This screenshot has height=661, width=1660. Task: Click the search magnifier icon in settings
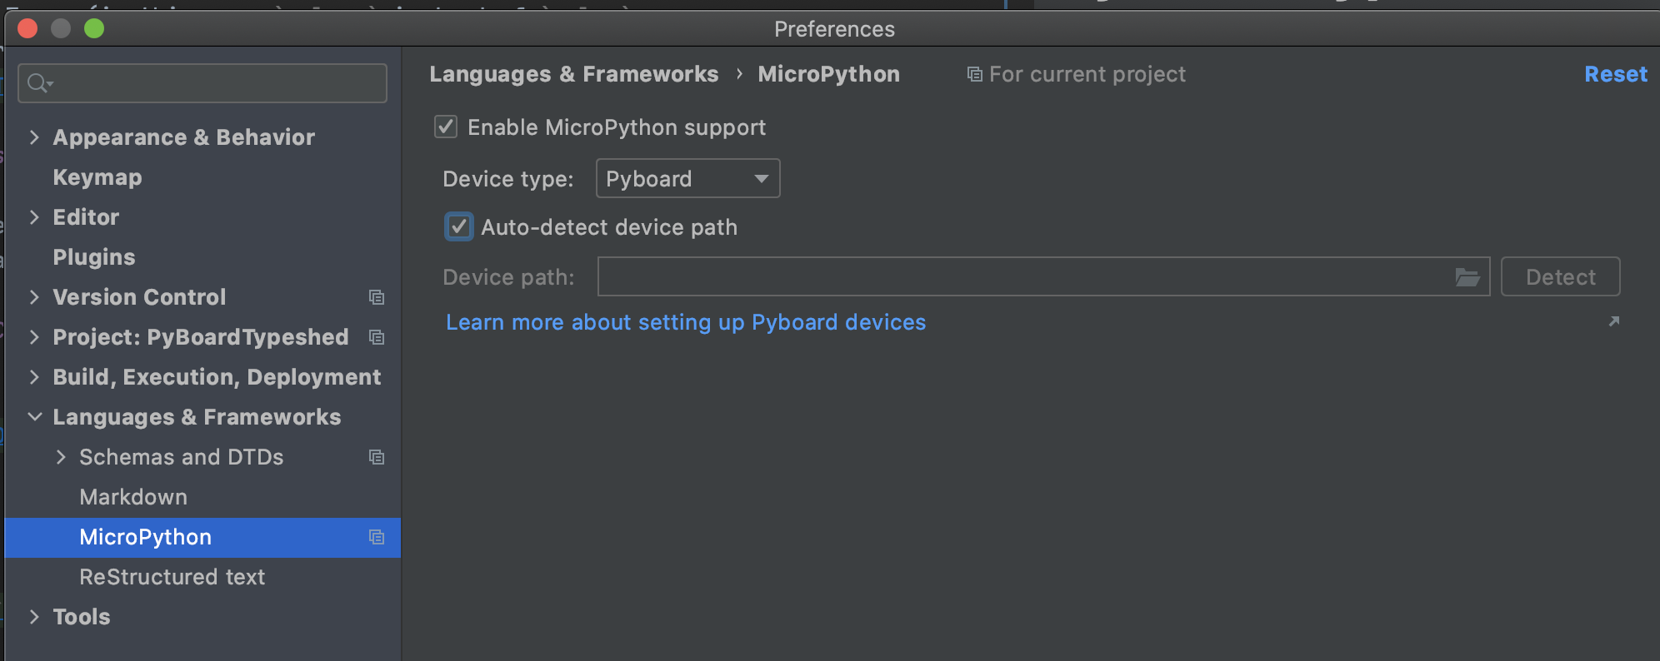(39, 83)
